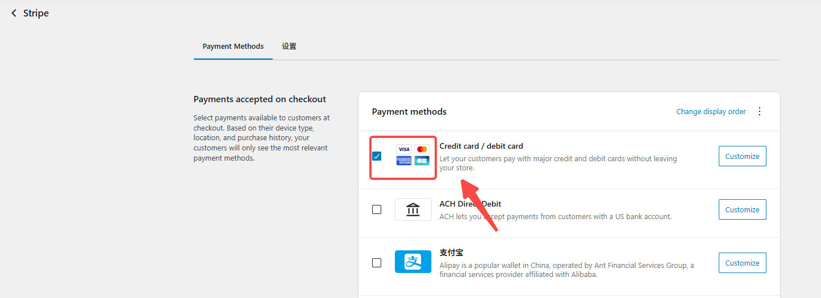The image size is (821, 298).
Task: Click the Cartes Bancaires card logo
Action: click(x=422, y=161)
